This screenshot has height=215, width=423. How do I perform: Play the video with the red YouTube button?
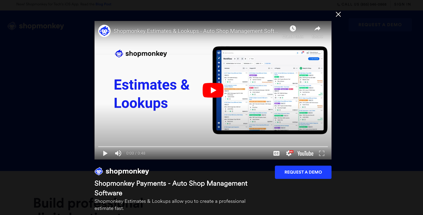tap(213, 90)
